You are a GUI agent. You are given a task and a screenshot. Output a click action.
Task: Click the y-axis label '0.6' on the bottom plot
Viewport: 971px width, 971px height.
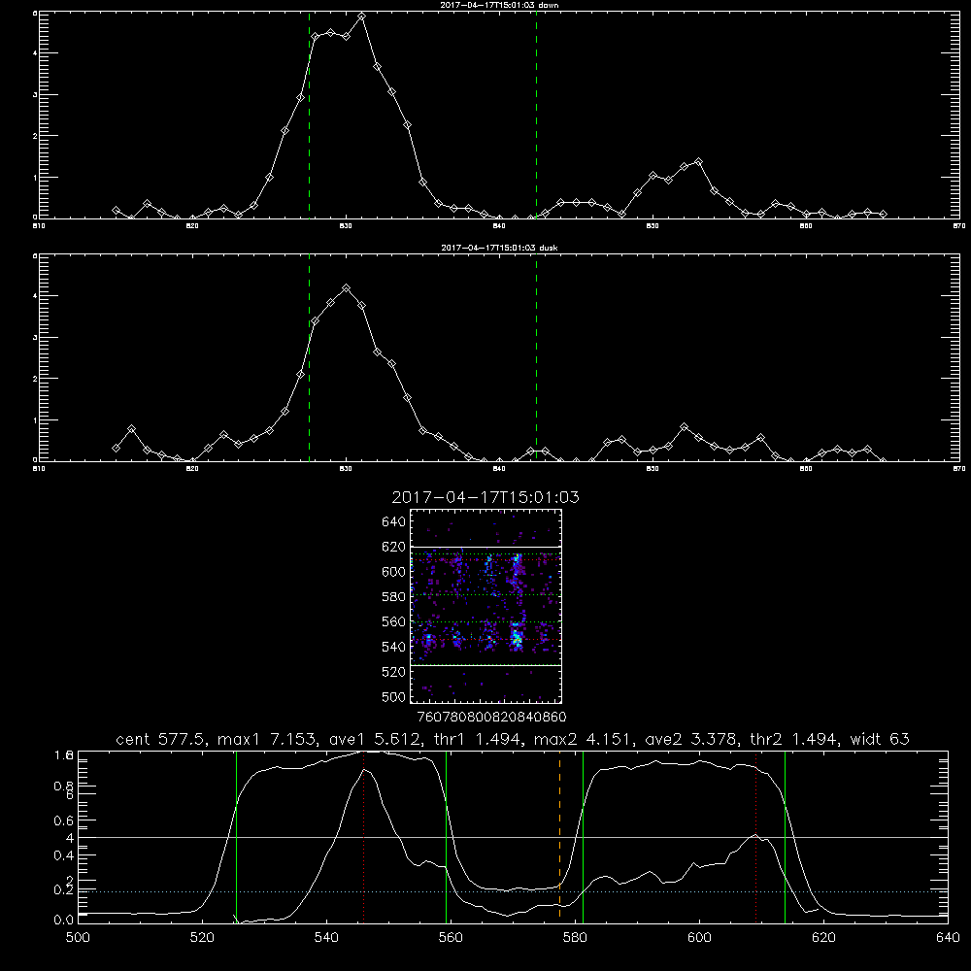64,820
